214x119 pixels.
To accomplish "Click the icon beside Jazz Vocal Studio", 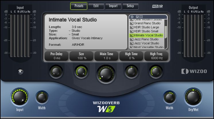I will pyautogui.click(x=131, y=43).
